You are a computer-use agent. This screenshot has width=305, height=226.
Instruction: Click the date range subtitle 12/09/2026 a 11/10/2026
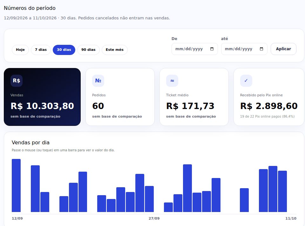click(30, 18)
